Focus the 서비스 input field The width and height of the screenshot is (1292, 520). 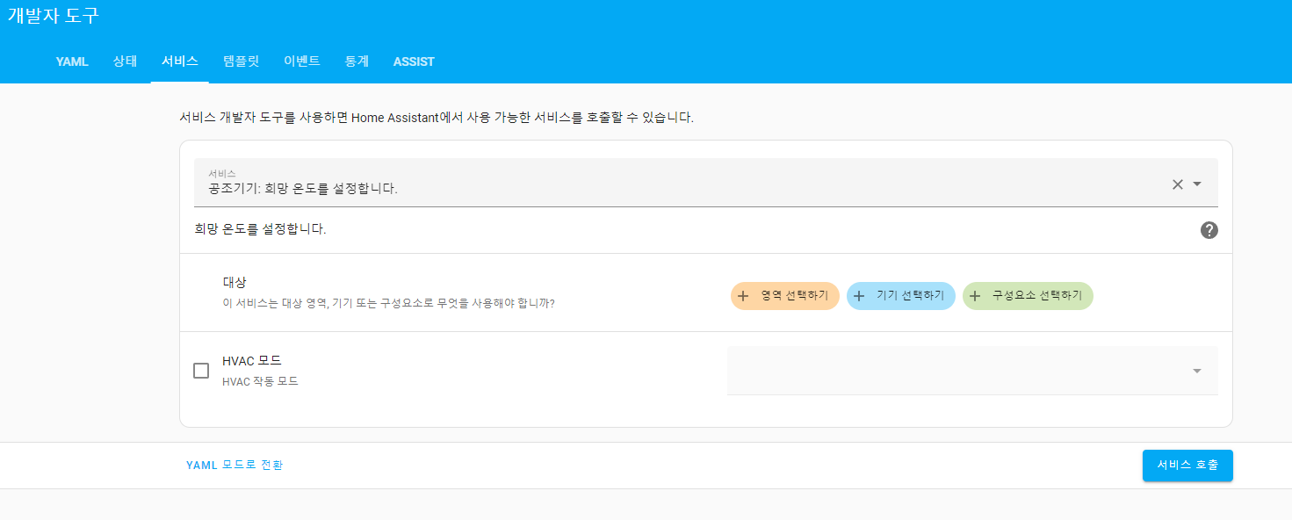706,183
